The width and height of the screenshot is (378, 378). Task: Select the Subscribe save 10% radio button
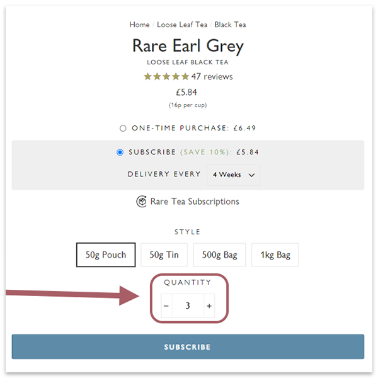[120, 152]
